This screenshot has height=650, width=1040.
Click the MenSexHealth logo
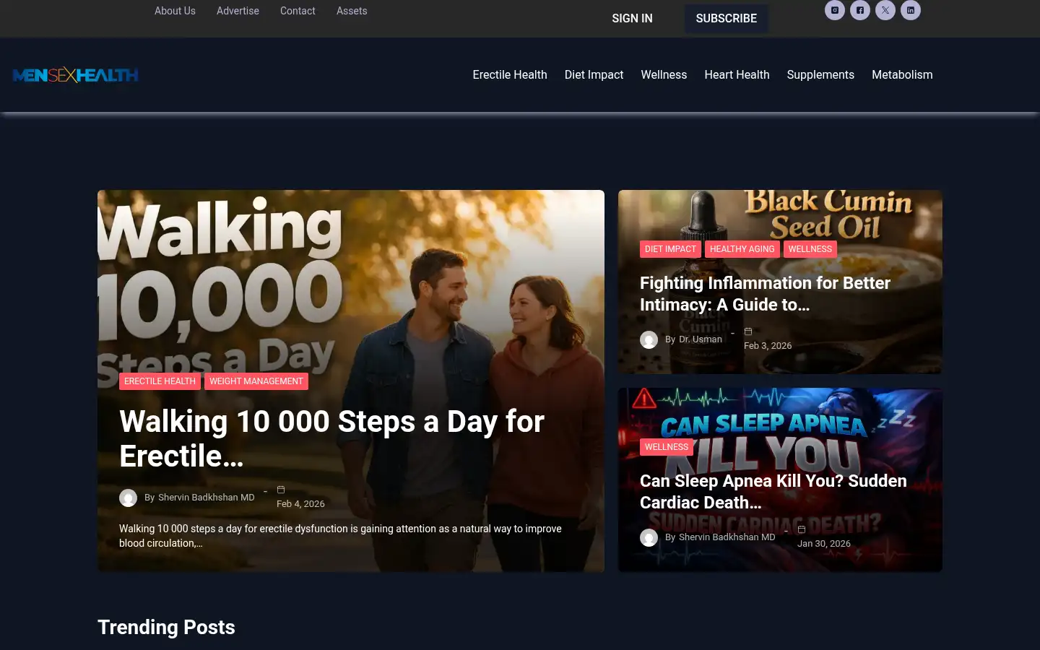point(76,75)
